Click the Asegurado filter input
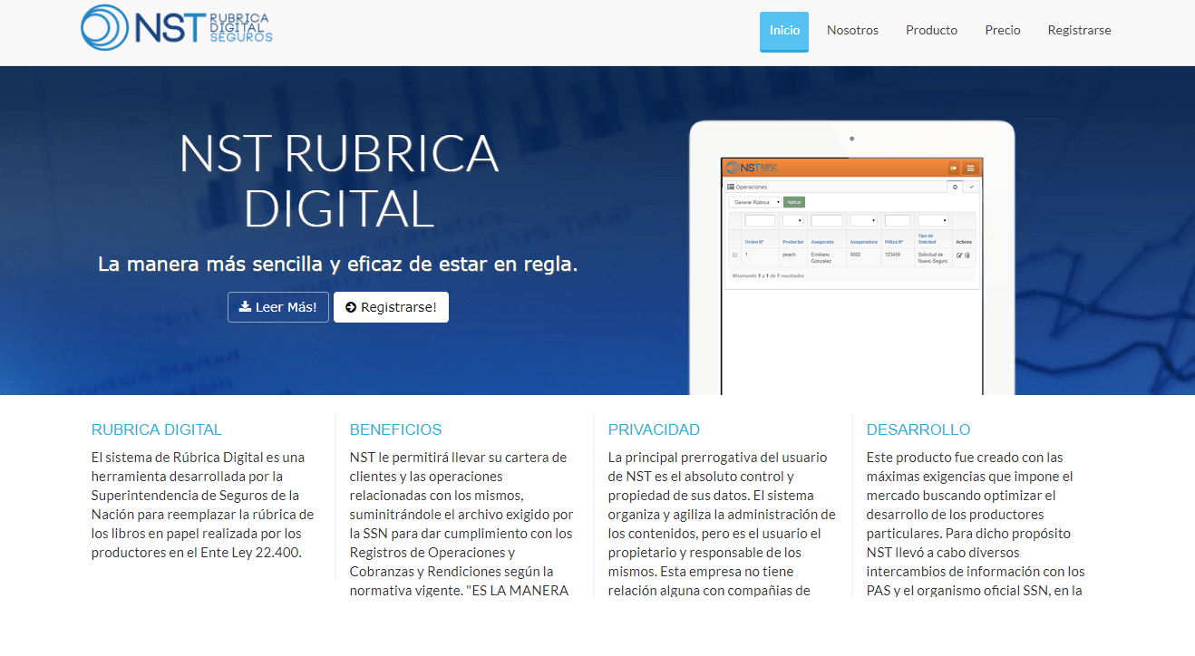 coord(827,220)
